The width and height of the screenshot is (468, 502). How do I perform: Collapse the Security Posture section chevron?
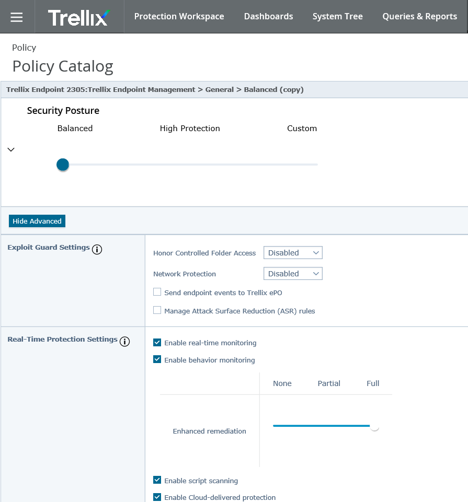[x=11, y=149]
